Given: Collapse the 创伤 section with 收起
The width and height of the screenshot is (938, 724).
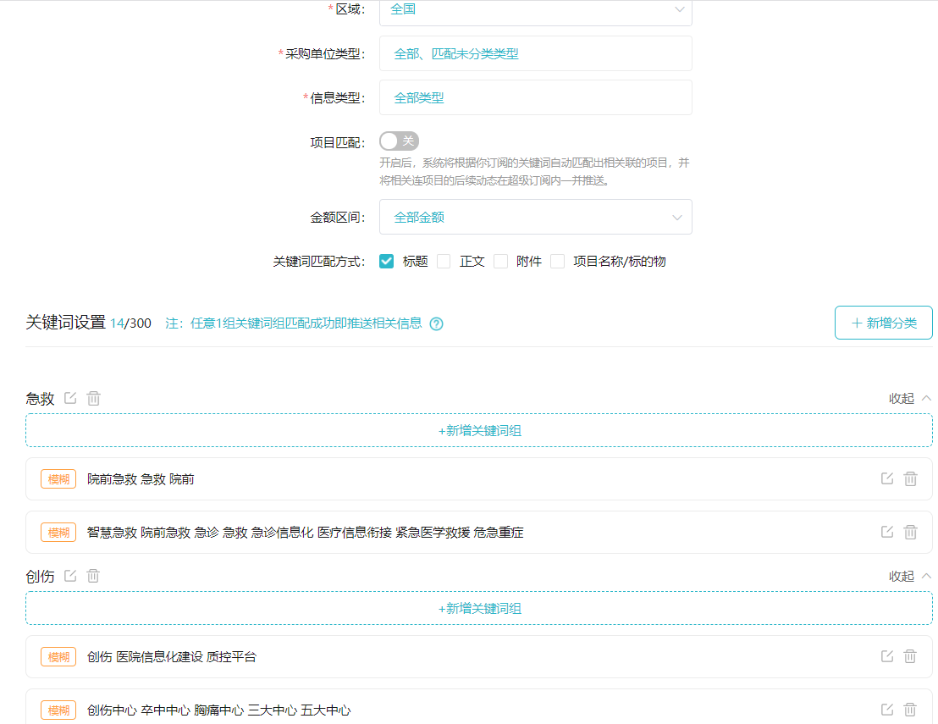Looking at the screenshot, I should (909, 576).
